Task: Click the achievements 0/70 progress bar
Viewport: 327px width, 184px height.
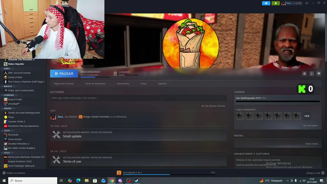Action: [278, 101]
